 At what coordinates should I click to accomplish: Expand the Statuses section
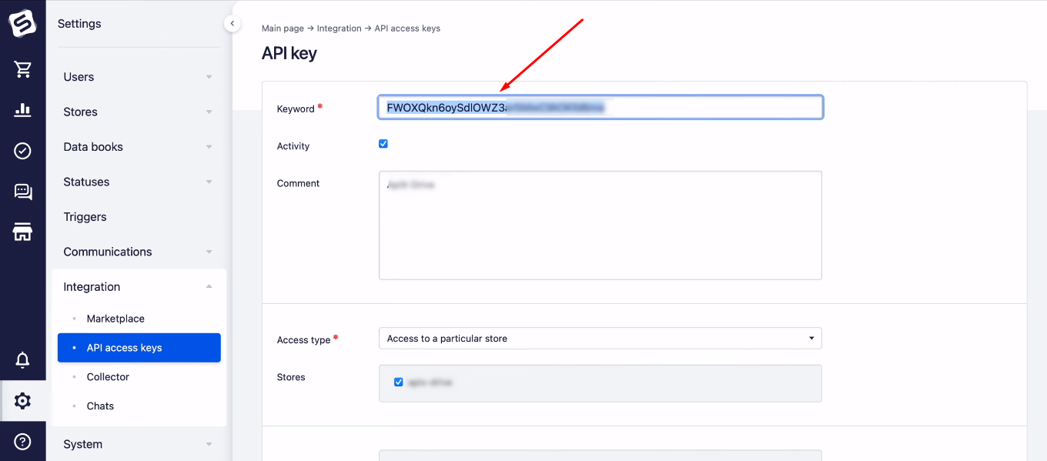139,182
